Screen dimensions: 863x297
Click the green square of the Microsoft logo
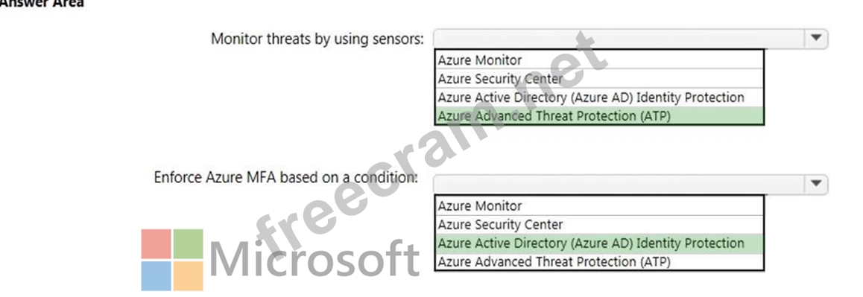point(189,243)
